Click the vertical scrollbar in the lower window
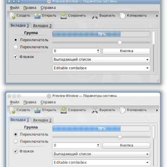167x167 pixels. pyautogui.click(x=154, y=146)
